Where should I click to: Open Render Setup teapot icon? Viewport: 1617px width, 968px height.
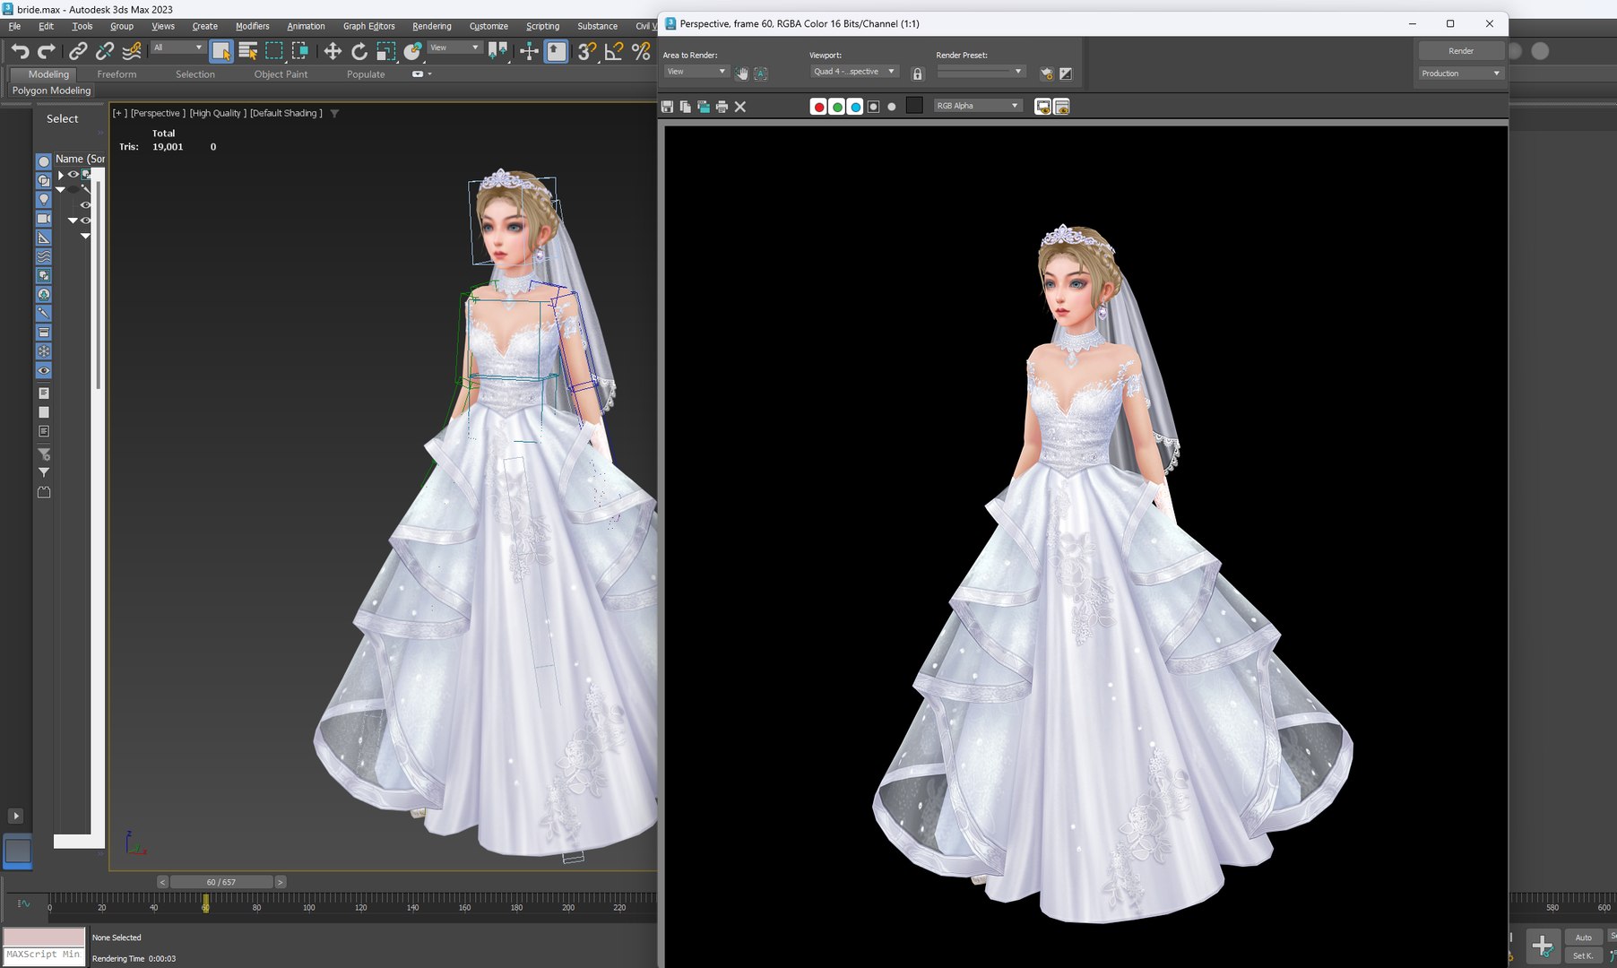point(1046,73)
